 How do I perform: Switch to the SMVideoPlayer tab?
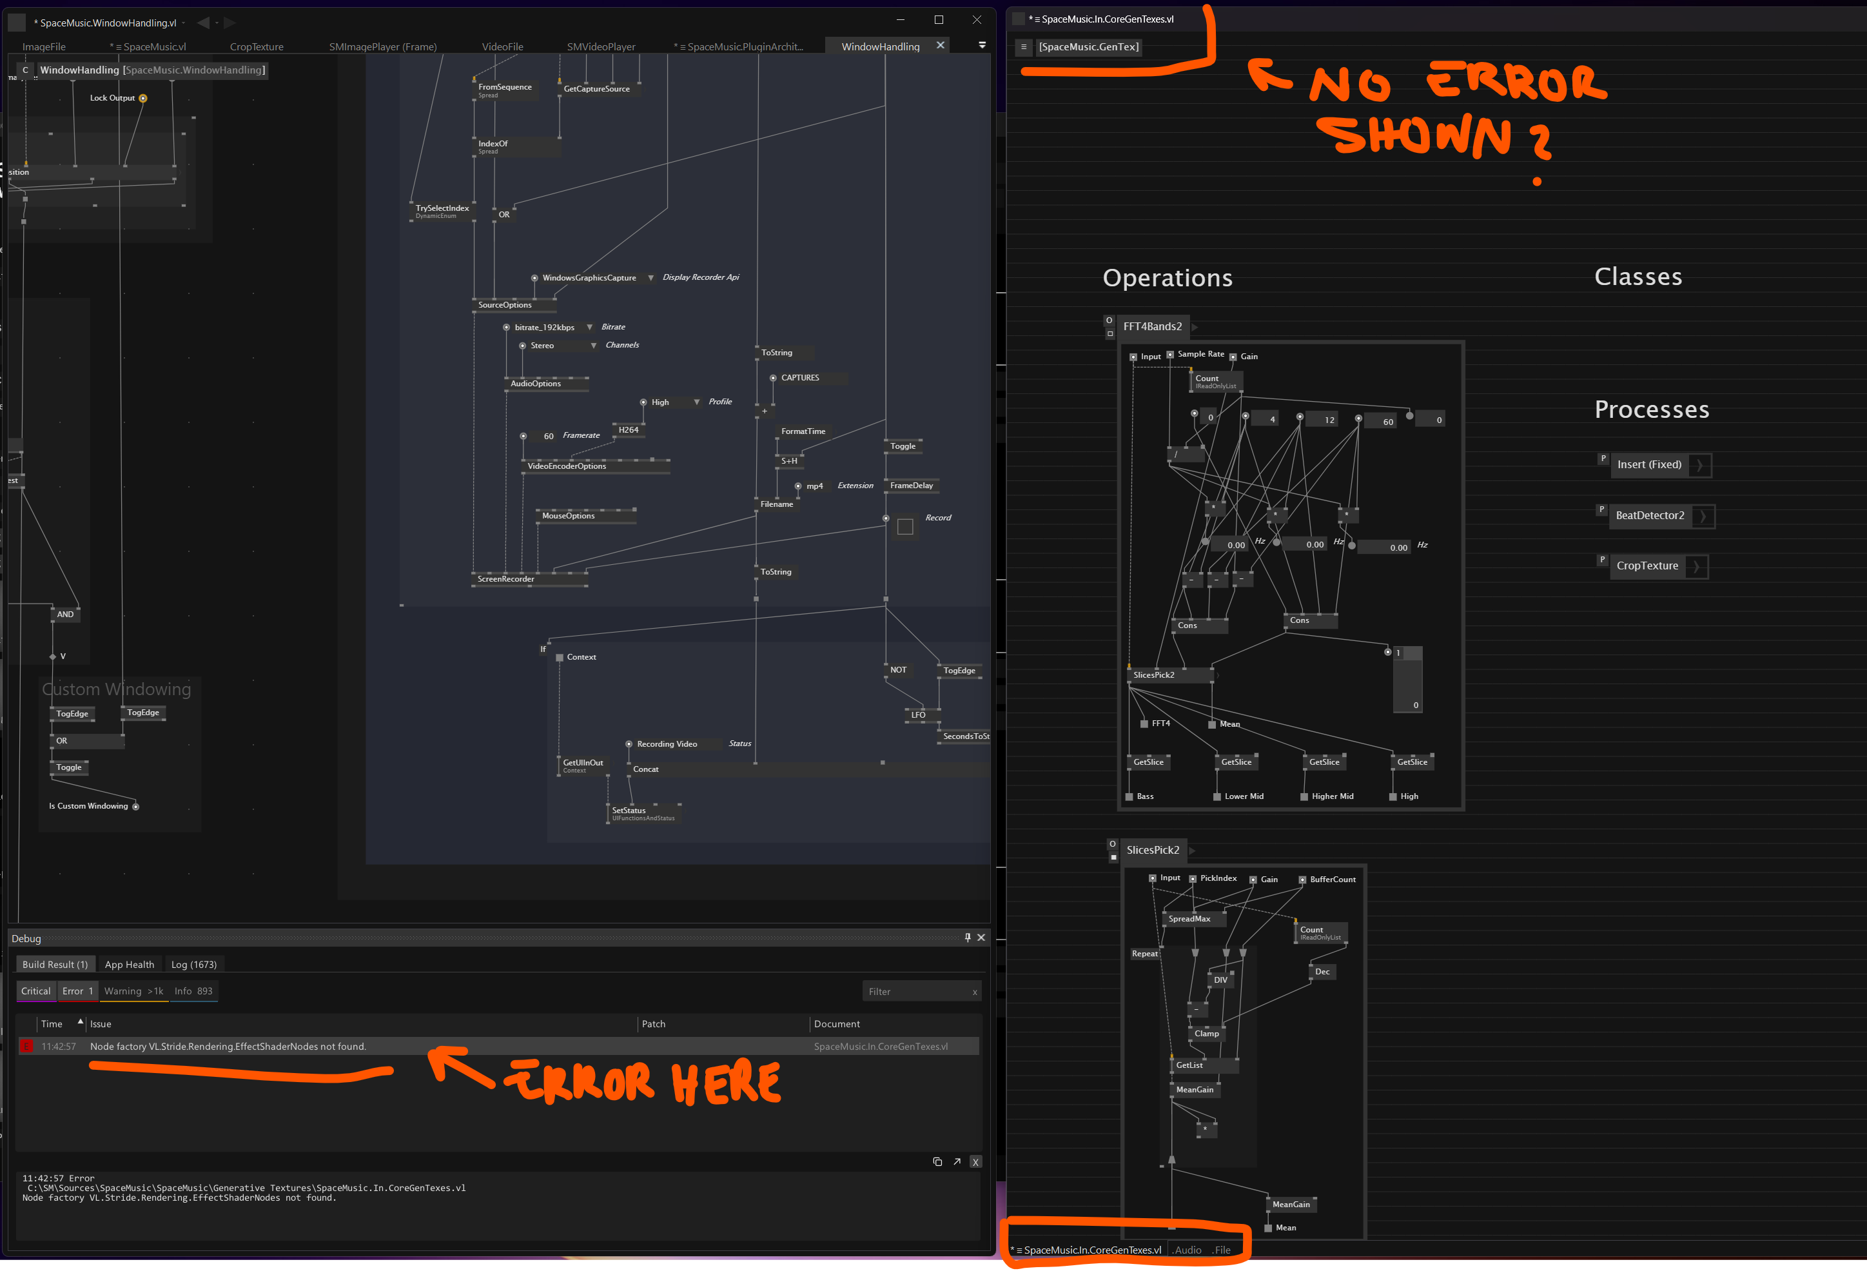click(600, 46)
